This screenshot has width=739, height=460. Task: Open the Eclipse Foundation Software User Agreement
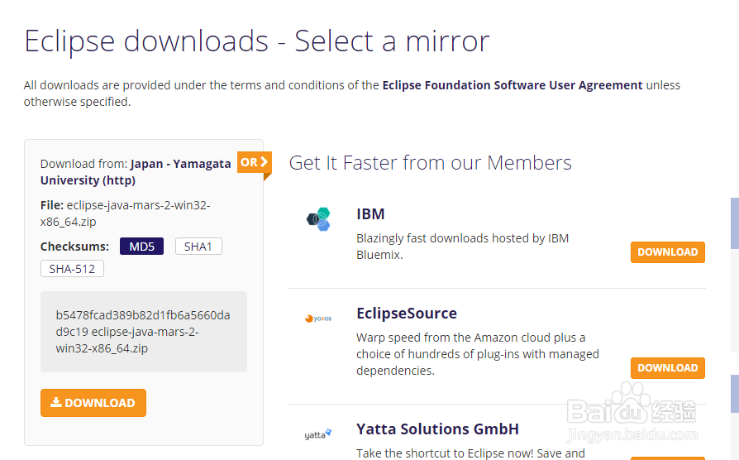512,85
